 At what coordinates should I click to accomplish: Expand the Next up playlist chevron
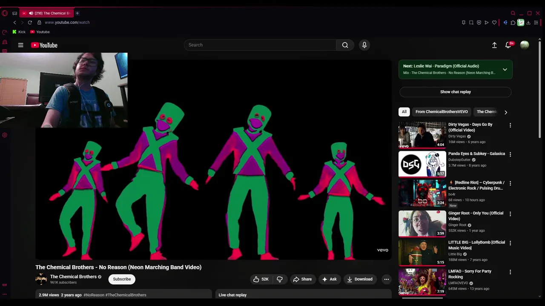click(505, 70)
